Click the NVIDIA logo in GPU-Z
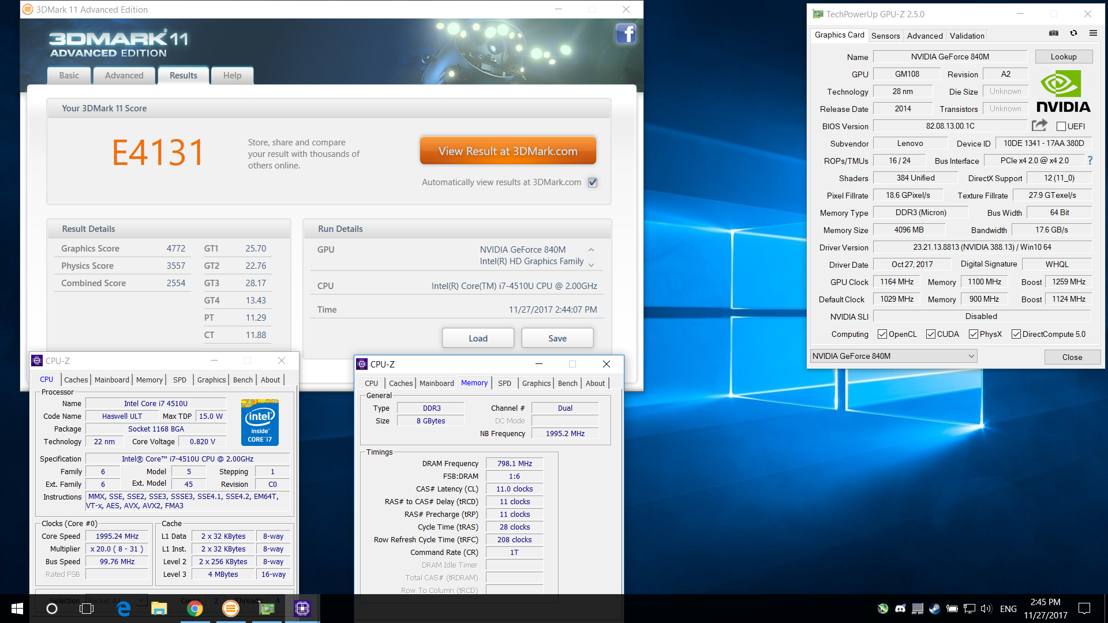1108x623 pixels. 1063,91
